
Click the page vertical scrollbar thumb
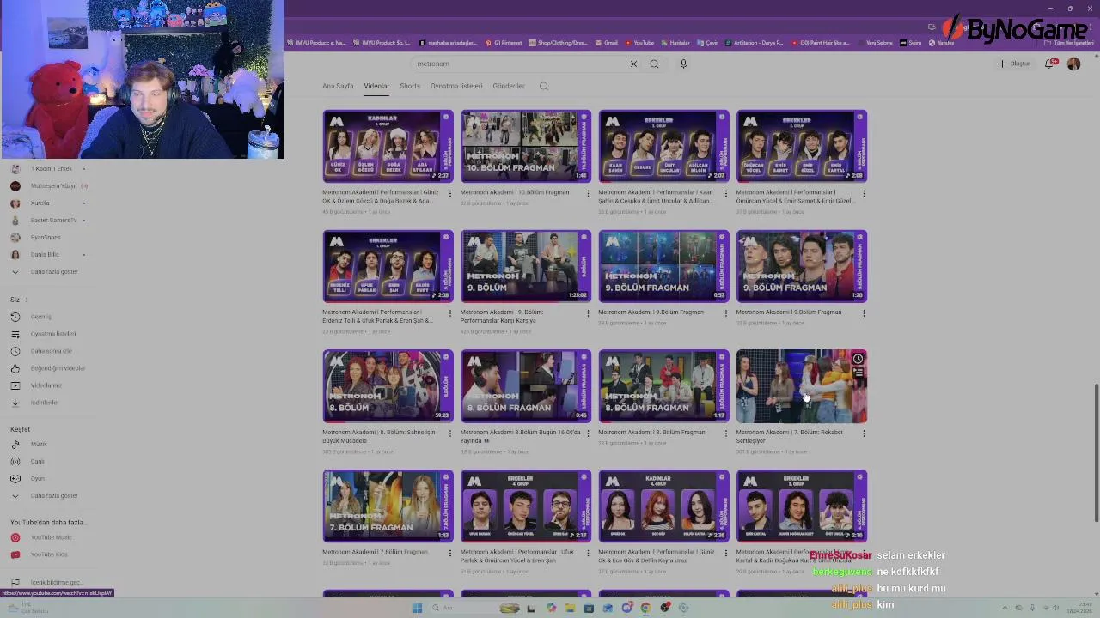(x=1096, y=453)
